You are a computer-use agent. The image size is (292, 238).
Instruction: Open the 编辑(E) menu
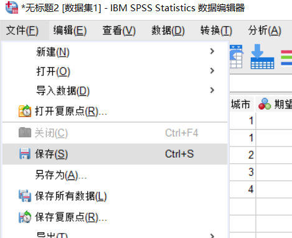pos(70,31)
